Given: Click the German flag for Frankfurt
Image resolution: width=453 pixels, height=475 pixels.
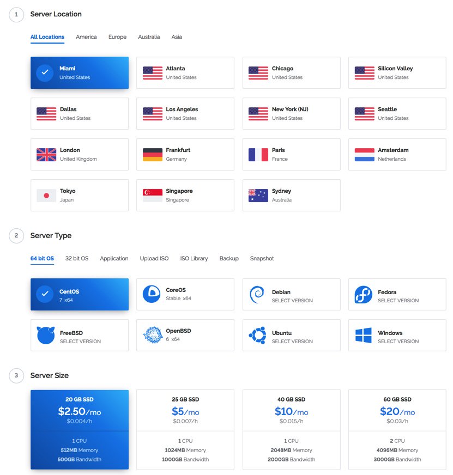Looking at the screenshot, I should [x=153, y=155].
